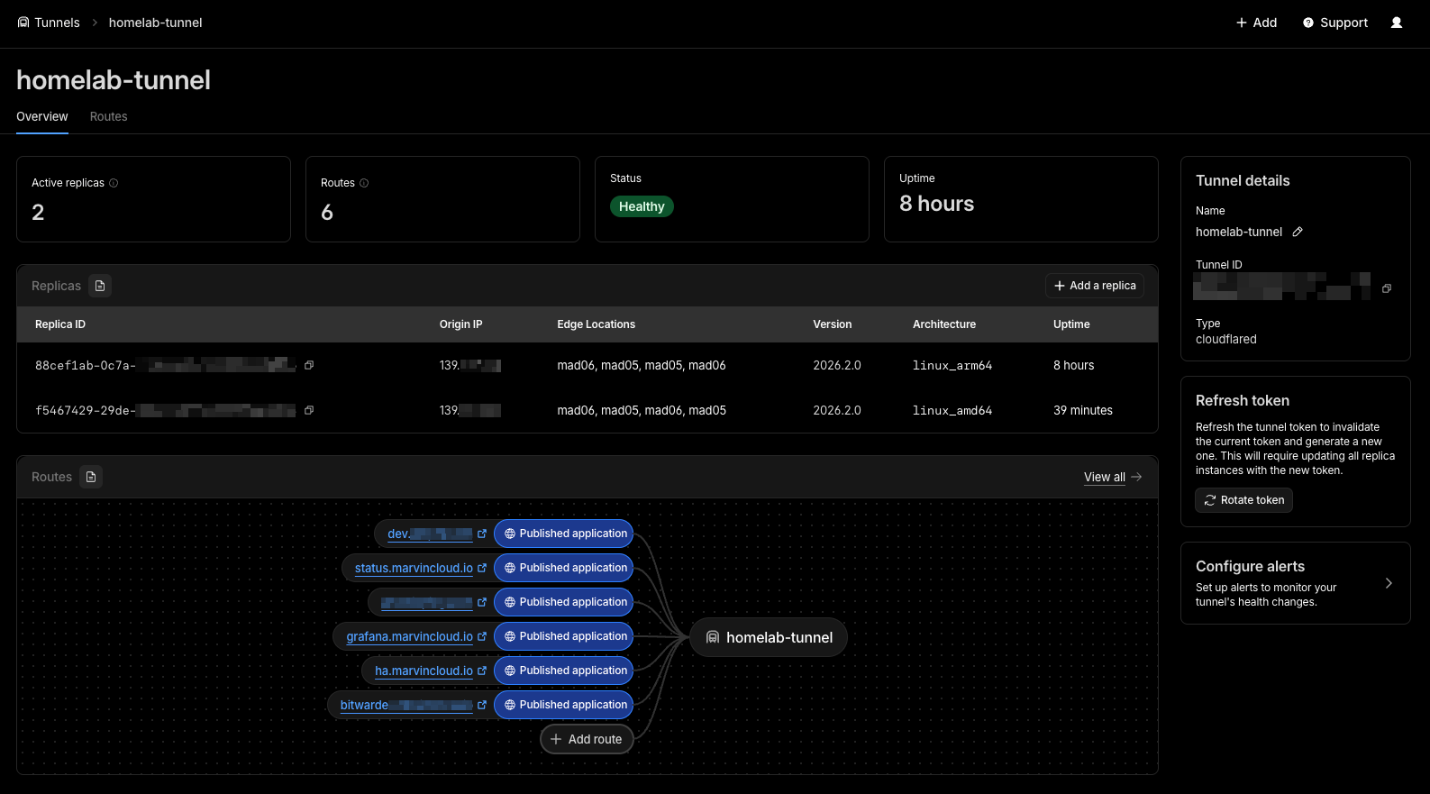Open external icon of the fully blurred route
This screenshot has width=1430, height=794.
[x=482, y=602]
